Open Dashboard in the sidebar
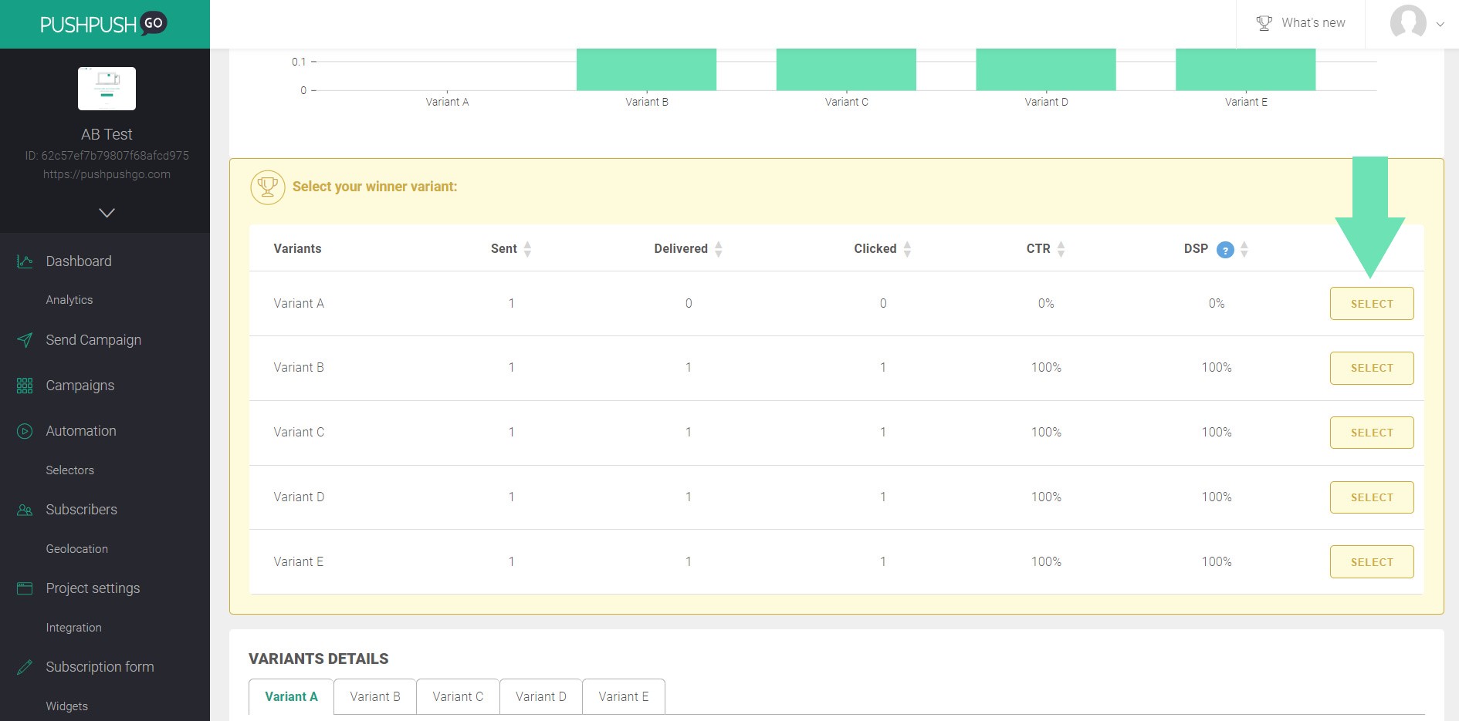This screenshot has height=721, width=1459. (79, 261)
